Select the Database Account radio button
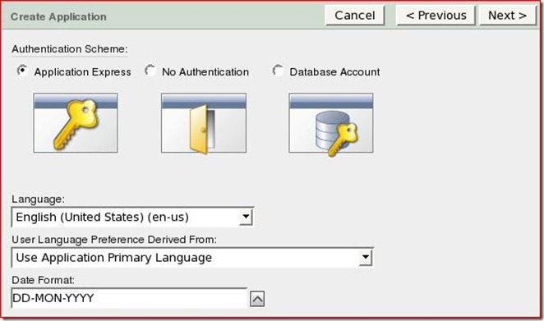The image size is (544, 321). click(x=278, y=71)
